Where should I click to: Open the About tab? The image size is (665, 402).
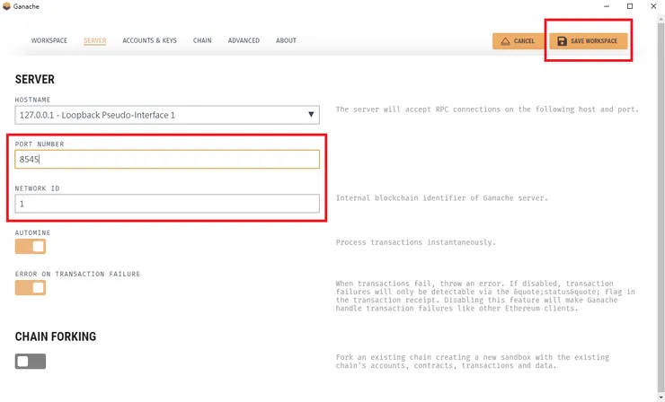[286, 40]
